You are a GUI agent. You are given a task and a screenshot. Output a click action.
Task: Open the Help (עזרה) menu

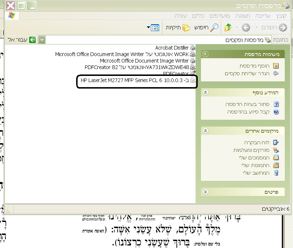pos(181,16)
